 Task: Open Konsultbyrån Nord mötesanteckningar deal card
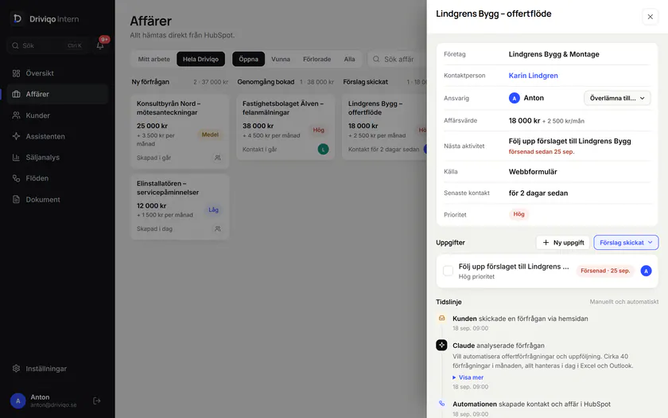[180, 131]
